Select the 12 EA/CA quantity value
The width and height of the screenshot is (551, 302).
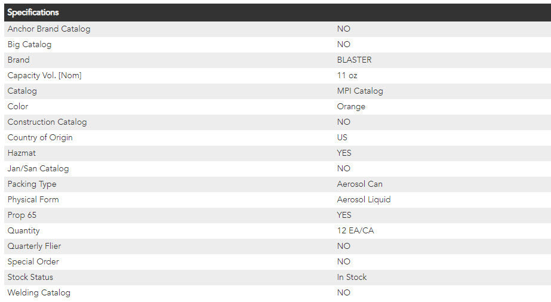[355, 230]
